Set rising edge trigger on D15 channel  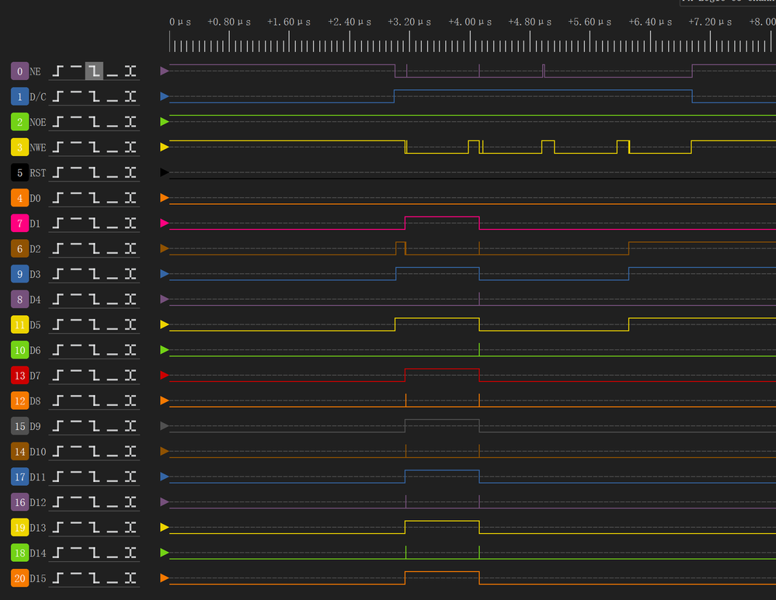[x=58, y=578]
